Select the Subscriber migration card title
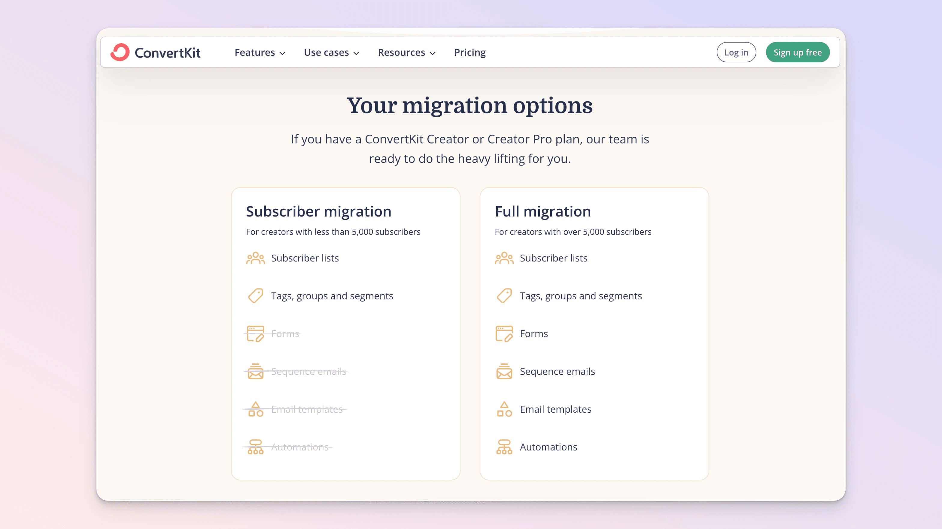 click(318, 212)
